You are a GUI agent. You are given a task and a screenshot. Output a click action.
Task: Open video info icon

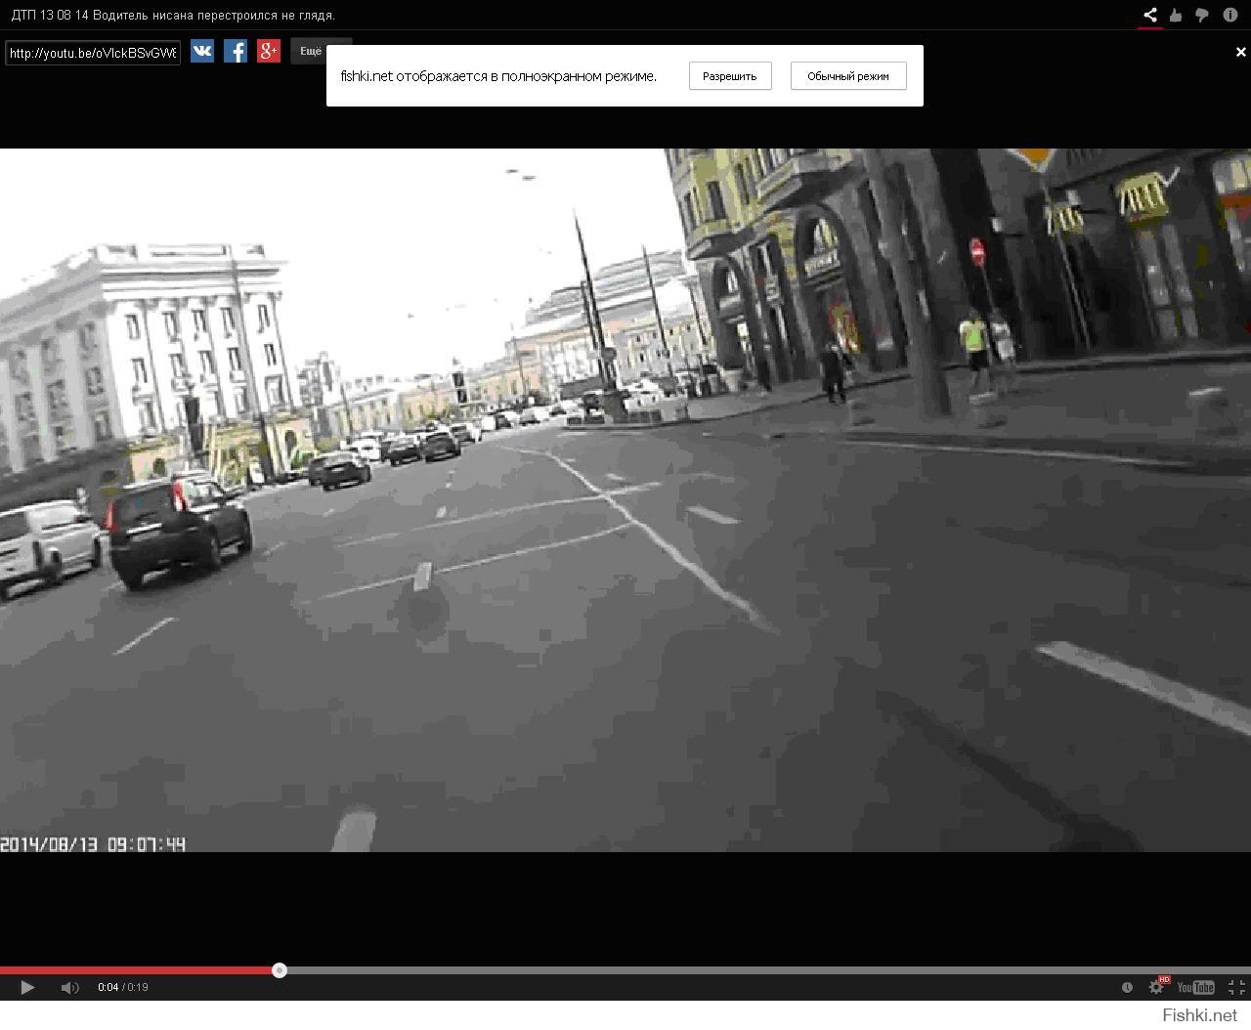pyautogui.click(x=1229, y=15)
